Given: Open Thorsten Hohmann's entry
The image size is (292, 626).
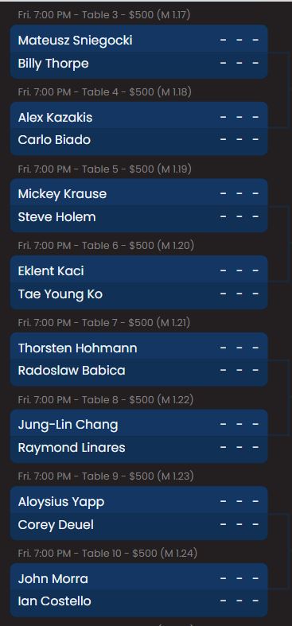Looking at the screenshot, I should pos(77,348).
